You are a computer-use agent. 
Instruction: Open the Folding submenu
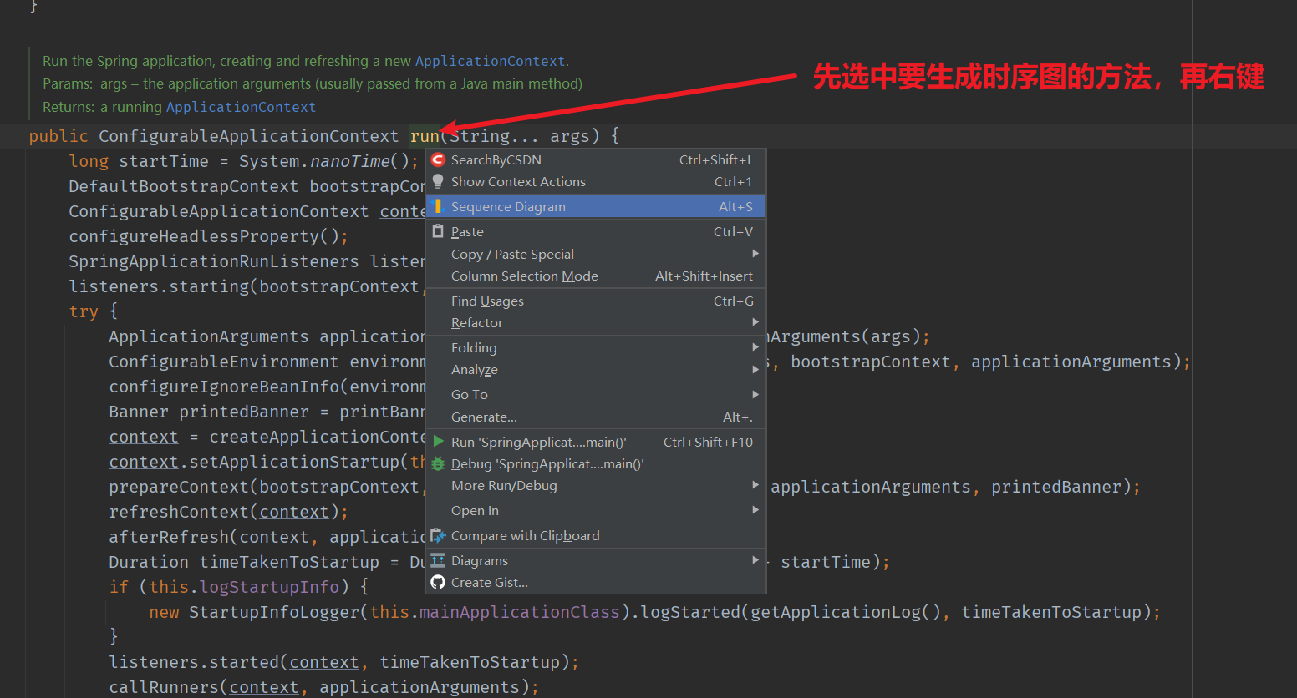(x=596, y=347)
